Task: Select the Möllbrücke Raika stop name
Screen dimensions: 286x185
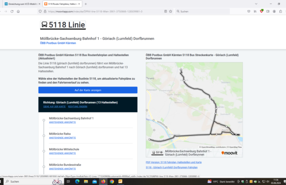Action: click(x=60, y=134)
